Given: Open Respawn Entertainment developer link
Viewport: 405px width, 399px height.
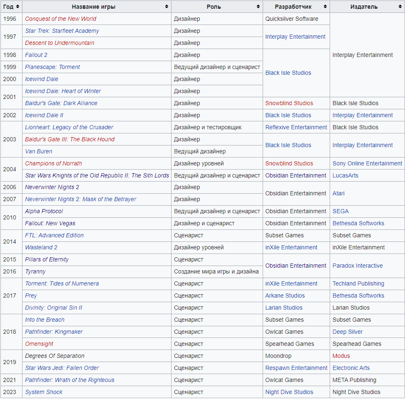Looking at the screenshot, I should (x=296, y=368).
